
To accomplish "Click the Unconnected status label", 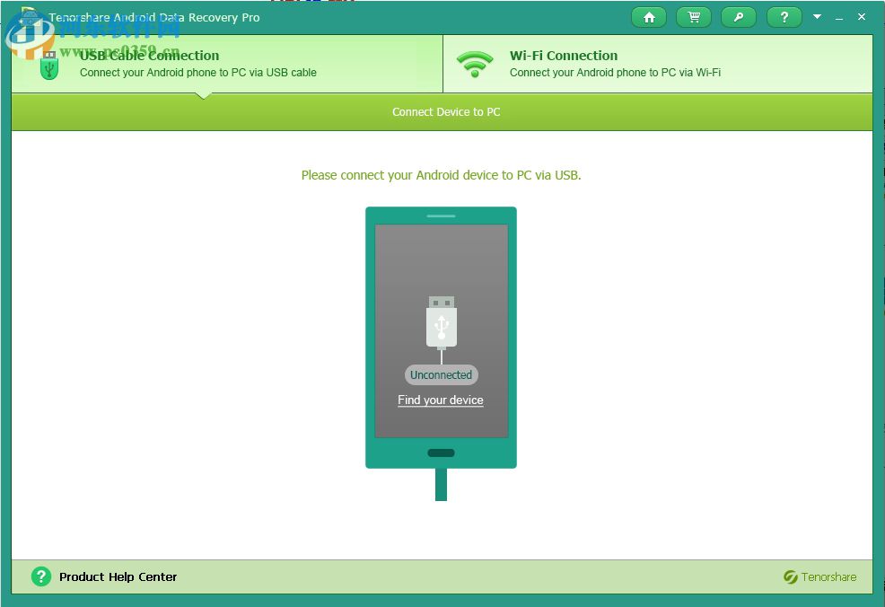I will (x=441, y=374).
